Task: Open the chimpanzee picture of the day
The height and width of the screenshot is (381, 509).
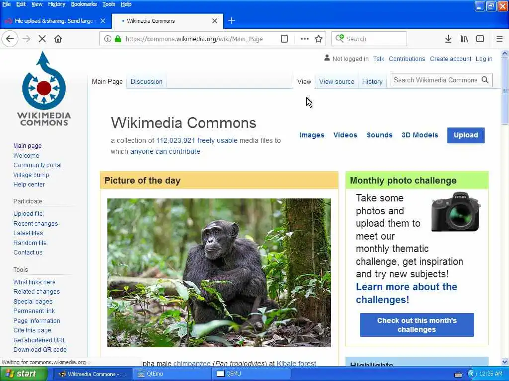Action: 219,273
